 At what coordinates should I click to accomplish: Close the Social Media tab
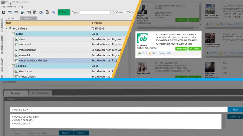[x=35, y=19]
